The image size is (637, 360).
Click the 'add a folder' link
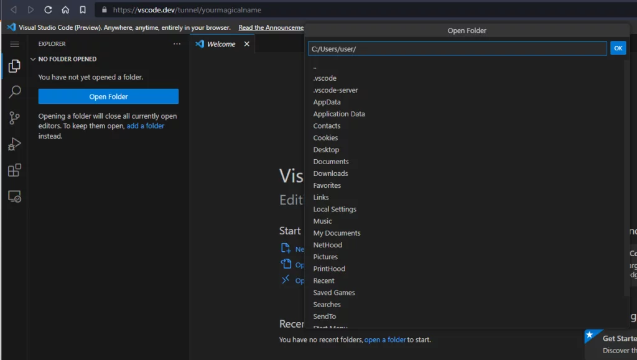146,126
